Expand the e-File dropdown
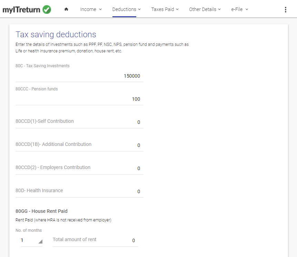The width and height of the screenshot is (297, 257). click(239, 9)
